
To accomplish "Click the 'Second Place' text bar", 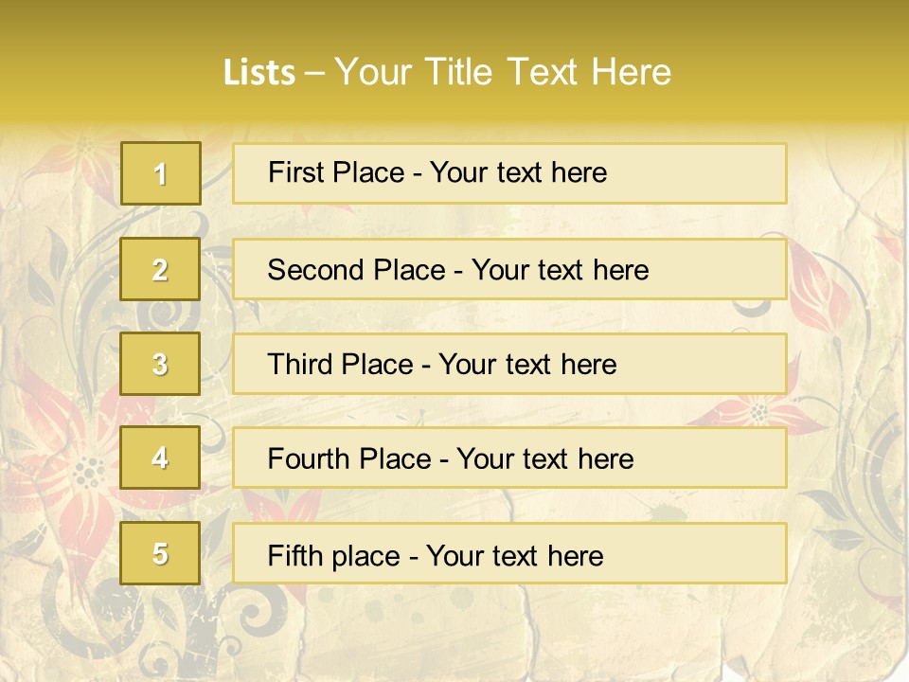I will point(509,270).
